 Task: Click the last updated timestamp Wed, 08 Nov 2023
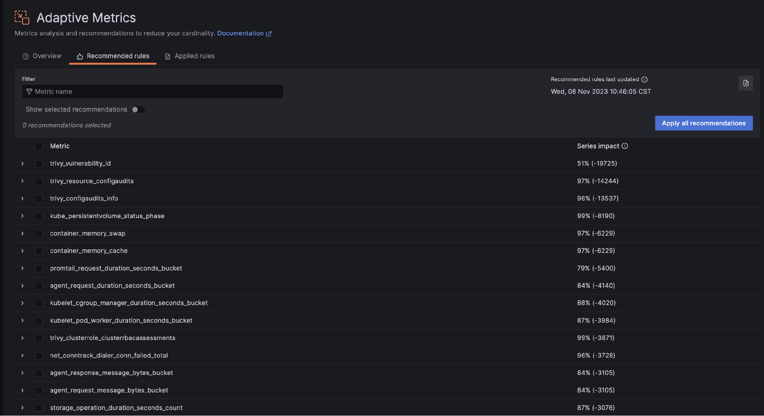(601, 92)
